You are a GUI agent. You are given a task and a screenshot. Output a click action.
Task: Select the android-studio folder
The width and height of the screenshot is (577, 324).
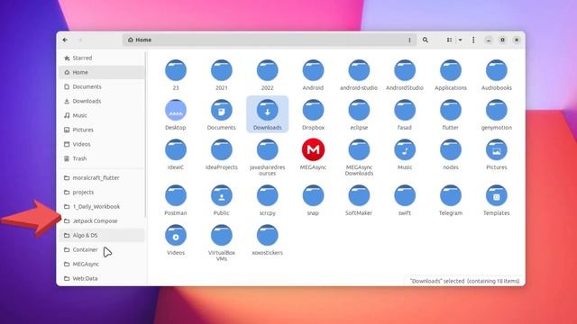tap(359, 75)
